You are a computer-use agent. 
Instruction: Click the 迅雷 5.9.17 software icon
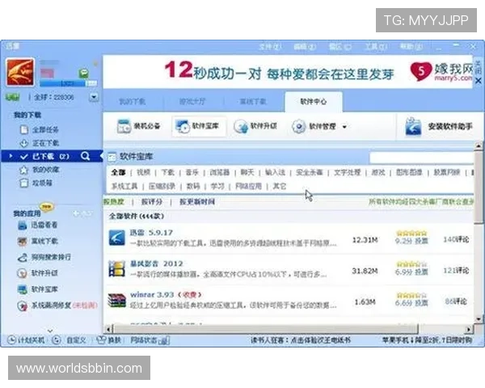point(117,238)
